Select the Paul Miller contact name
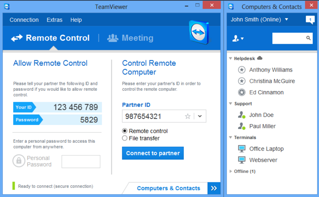The height and width of the screenshot is (197, 319). point(262,126)
